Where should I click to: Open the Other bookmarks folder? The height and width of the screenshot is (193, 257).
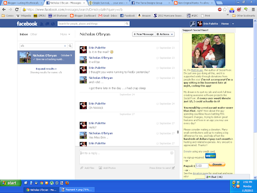[244, 16]
